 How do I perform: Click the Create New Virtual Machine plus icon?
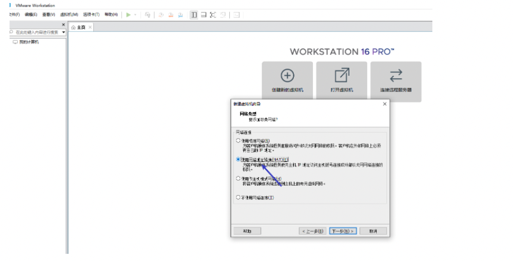coord(287,75)
